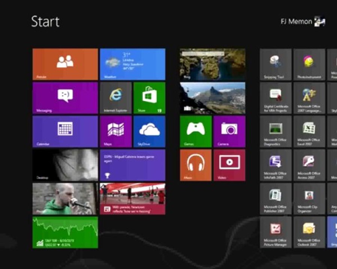Viewport: 337px width, 269px height.
Task: Open the Camera tile
Action: (x=229, y=132)
